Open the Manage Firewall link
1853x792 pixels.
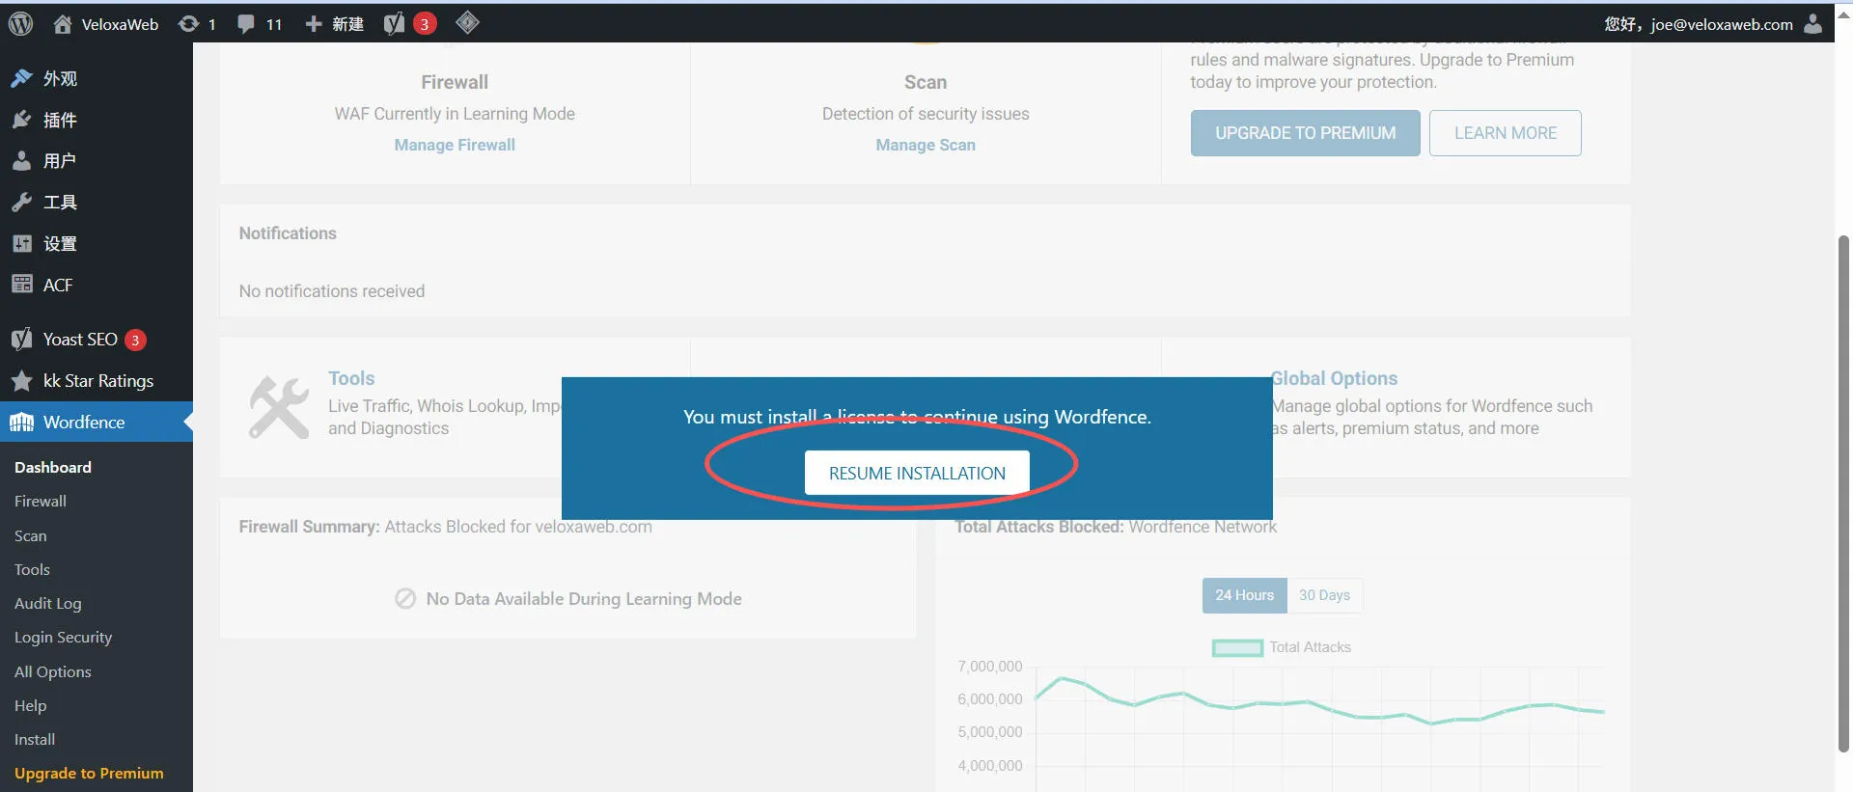[x=455, y=145]
